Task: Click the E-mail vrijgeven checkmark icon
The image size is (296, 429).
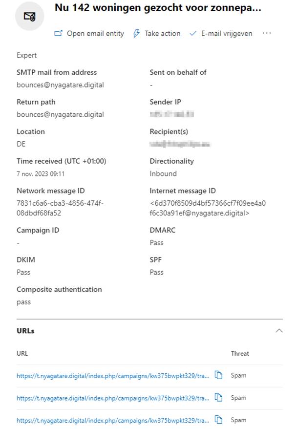Action: coord(193,34)
